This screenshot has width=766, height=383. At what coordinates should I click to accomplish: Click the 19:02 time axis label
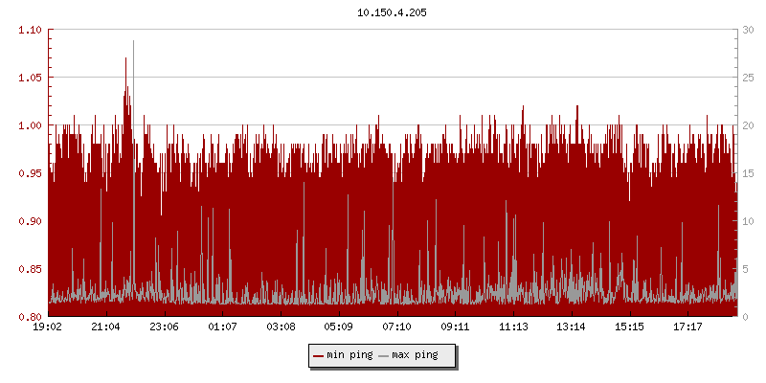point(48,327)
